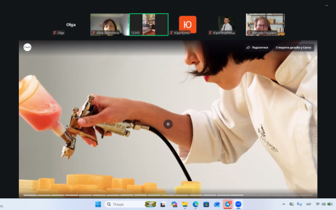Open the Wi-Fi network settings in tray
Image resolution: width=336 pixels, height=210 pixels.
(x=318, y=204)
